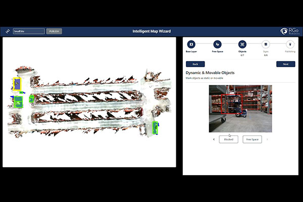
Task: Click the 'Objects' step label
Action: click(x=242, y=52)
